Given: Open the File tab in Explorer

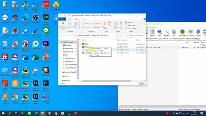Looking at the screenshot, I should click(x=62, y=19).
